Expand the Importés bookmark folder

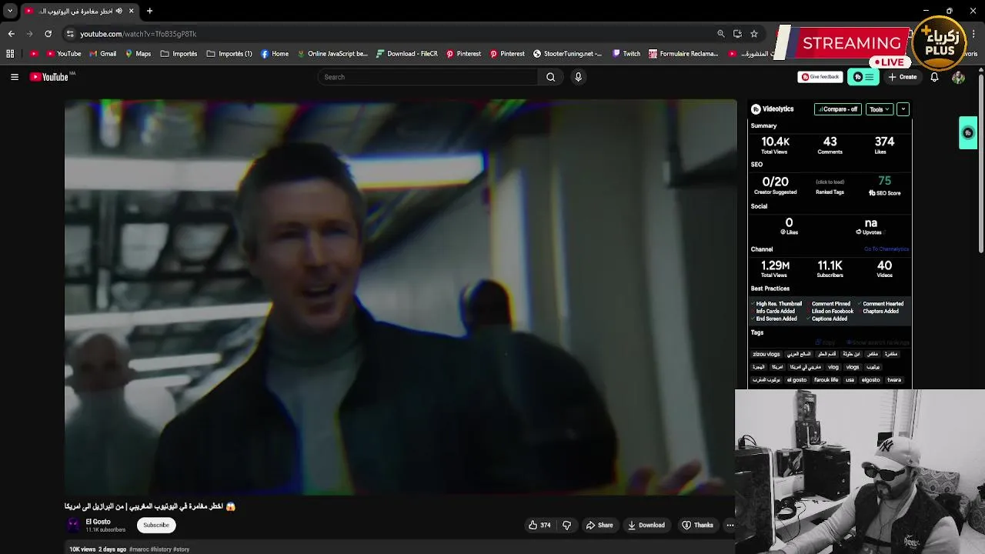[179, 54]
